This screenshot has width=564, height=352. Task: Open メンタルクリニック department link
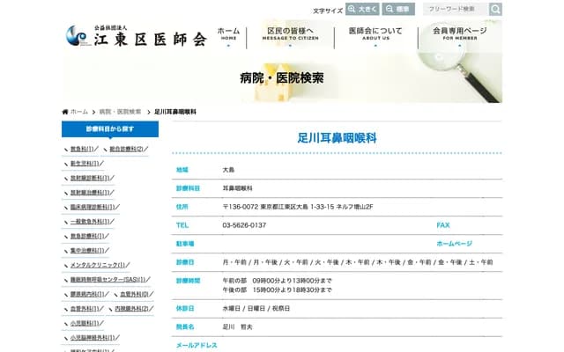98,264
